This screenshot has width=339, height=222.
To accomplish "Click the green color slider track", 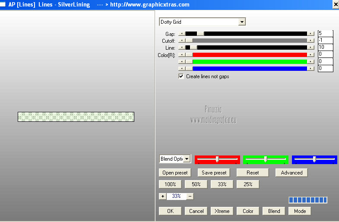I will coord(246,62).
